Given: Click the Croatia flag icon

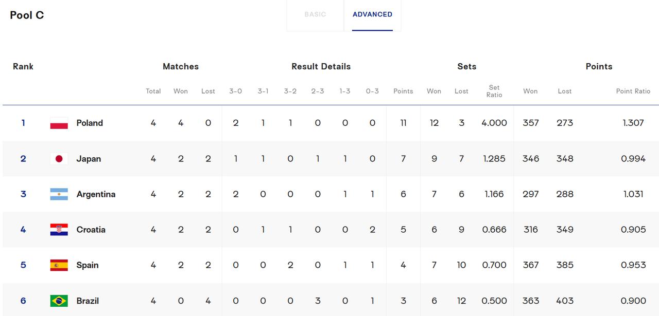Looking at the screenshot, I should tap(59, 230).
